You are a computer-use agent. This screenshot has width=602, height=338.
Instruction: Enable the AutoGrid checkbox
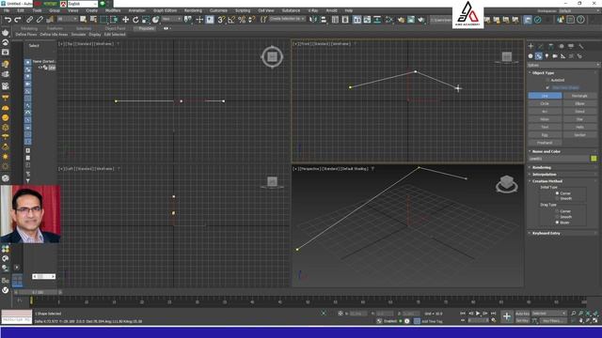[x=547, y=80]
